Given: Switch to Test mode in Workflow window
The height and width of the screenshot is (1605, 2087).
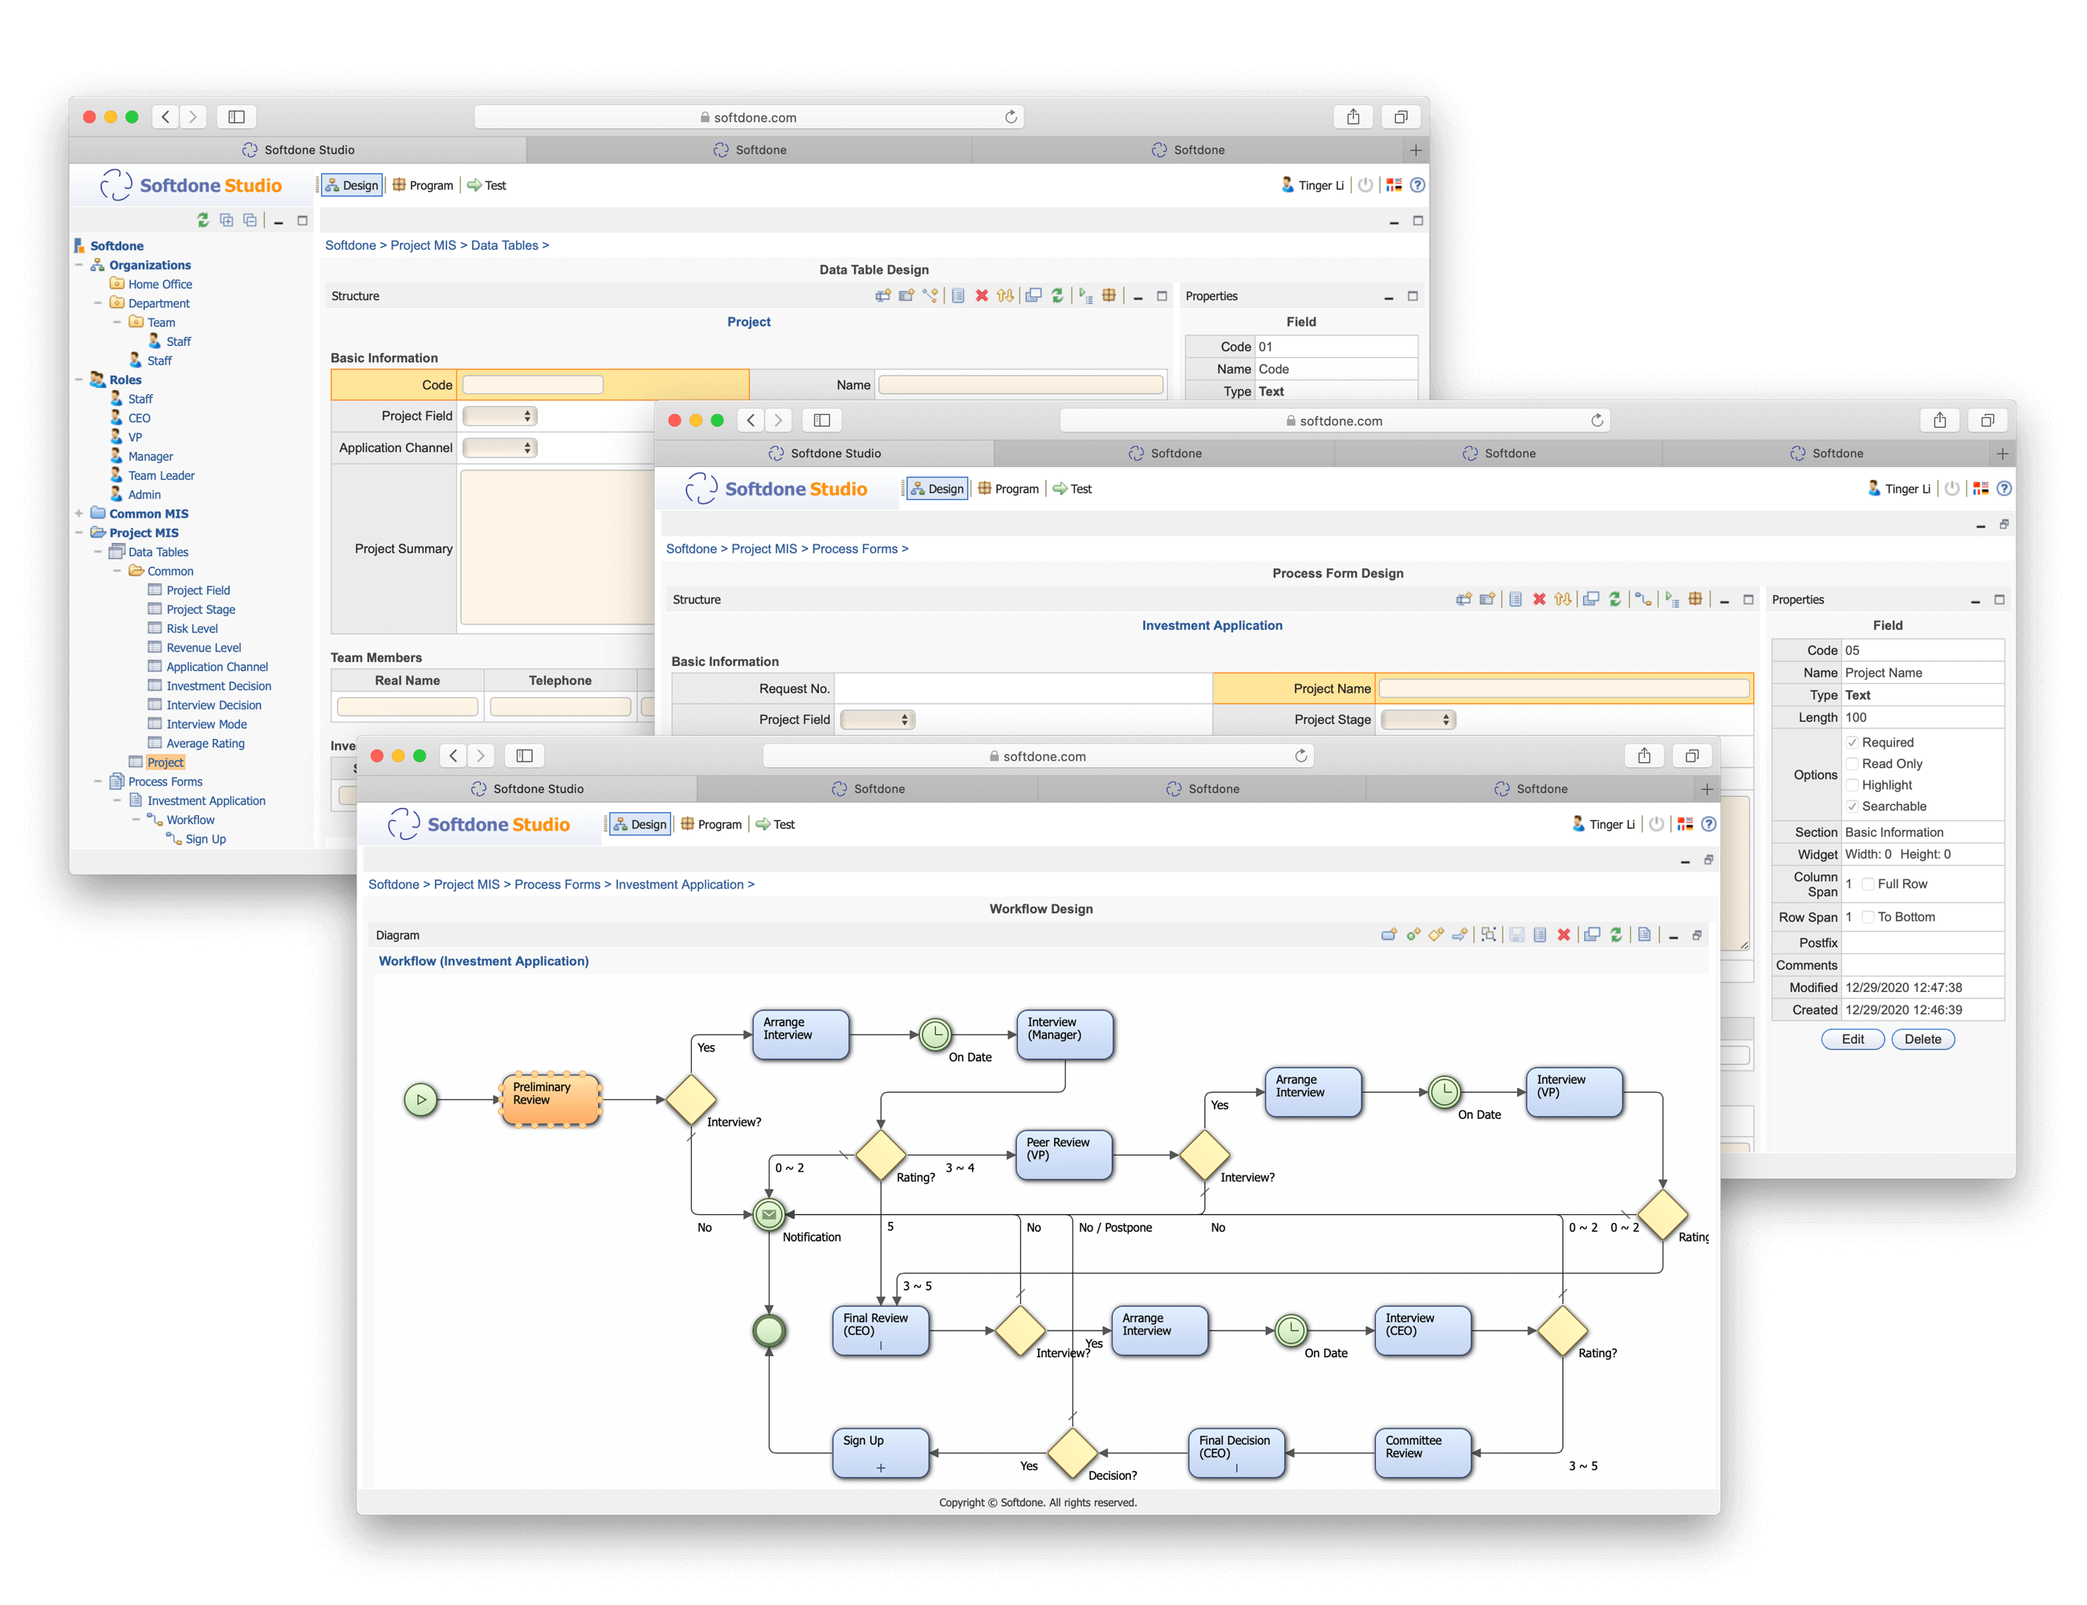Looking at the screenshot, I should tap(775, 824).
